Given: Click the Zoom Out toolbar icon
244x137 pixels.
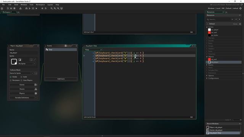Looking at the screenshot, I should (51, 8).
